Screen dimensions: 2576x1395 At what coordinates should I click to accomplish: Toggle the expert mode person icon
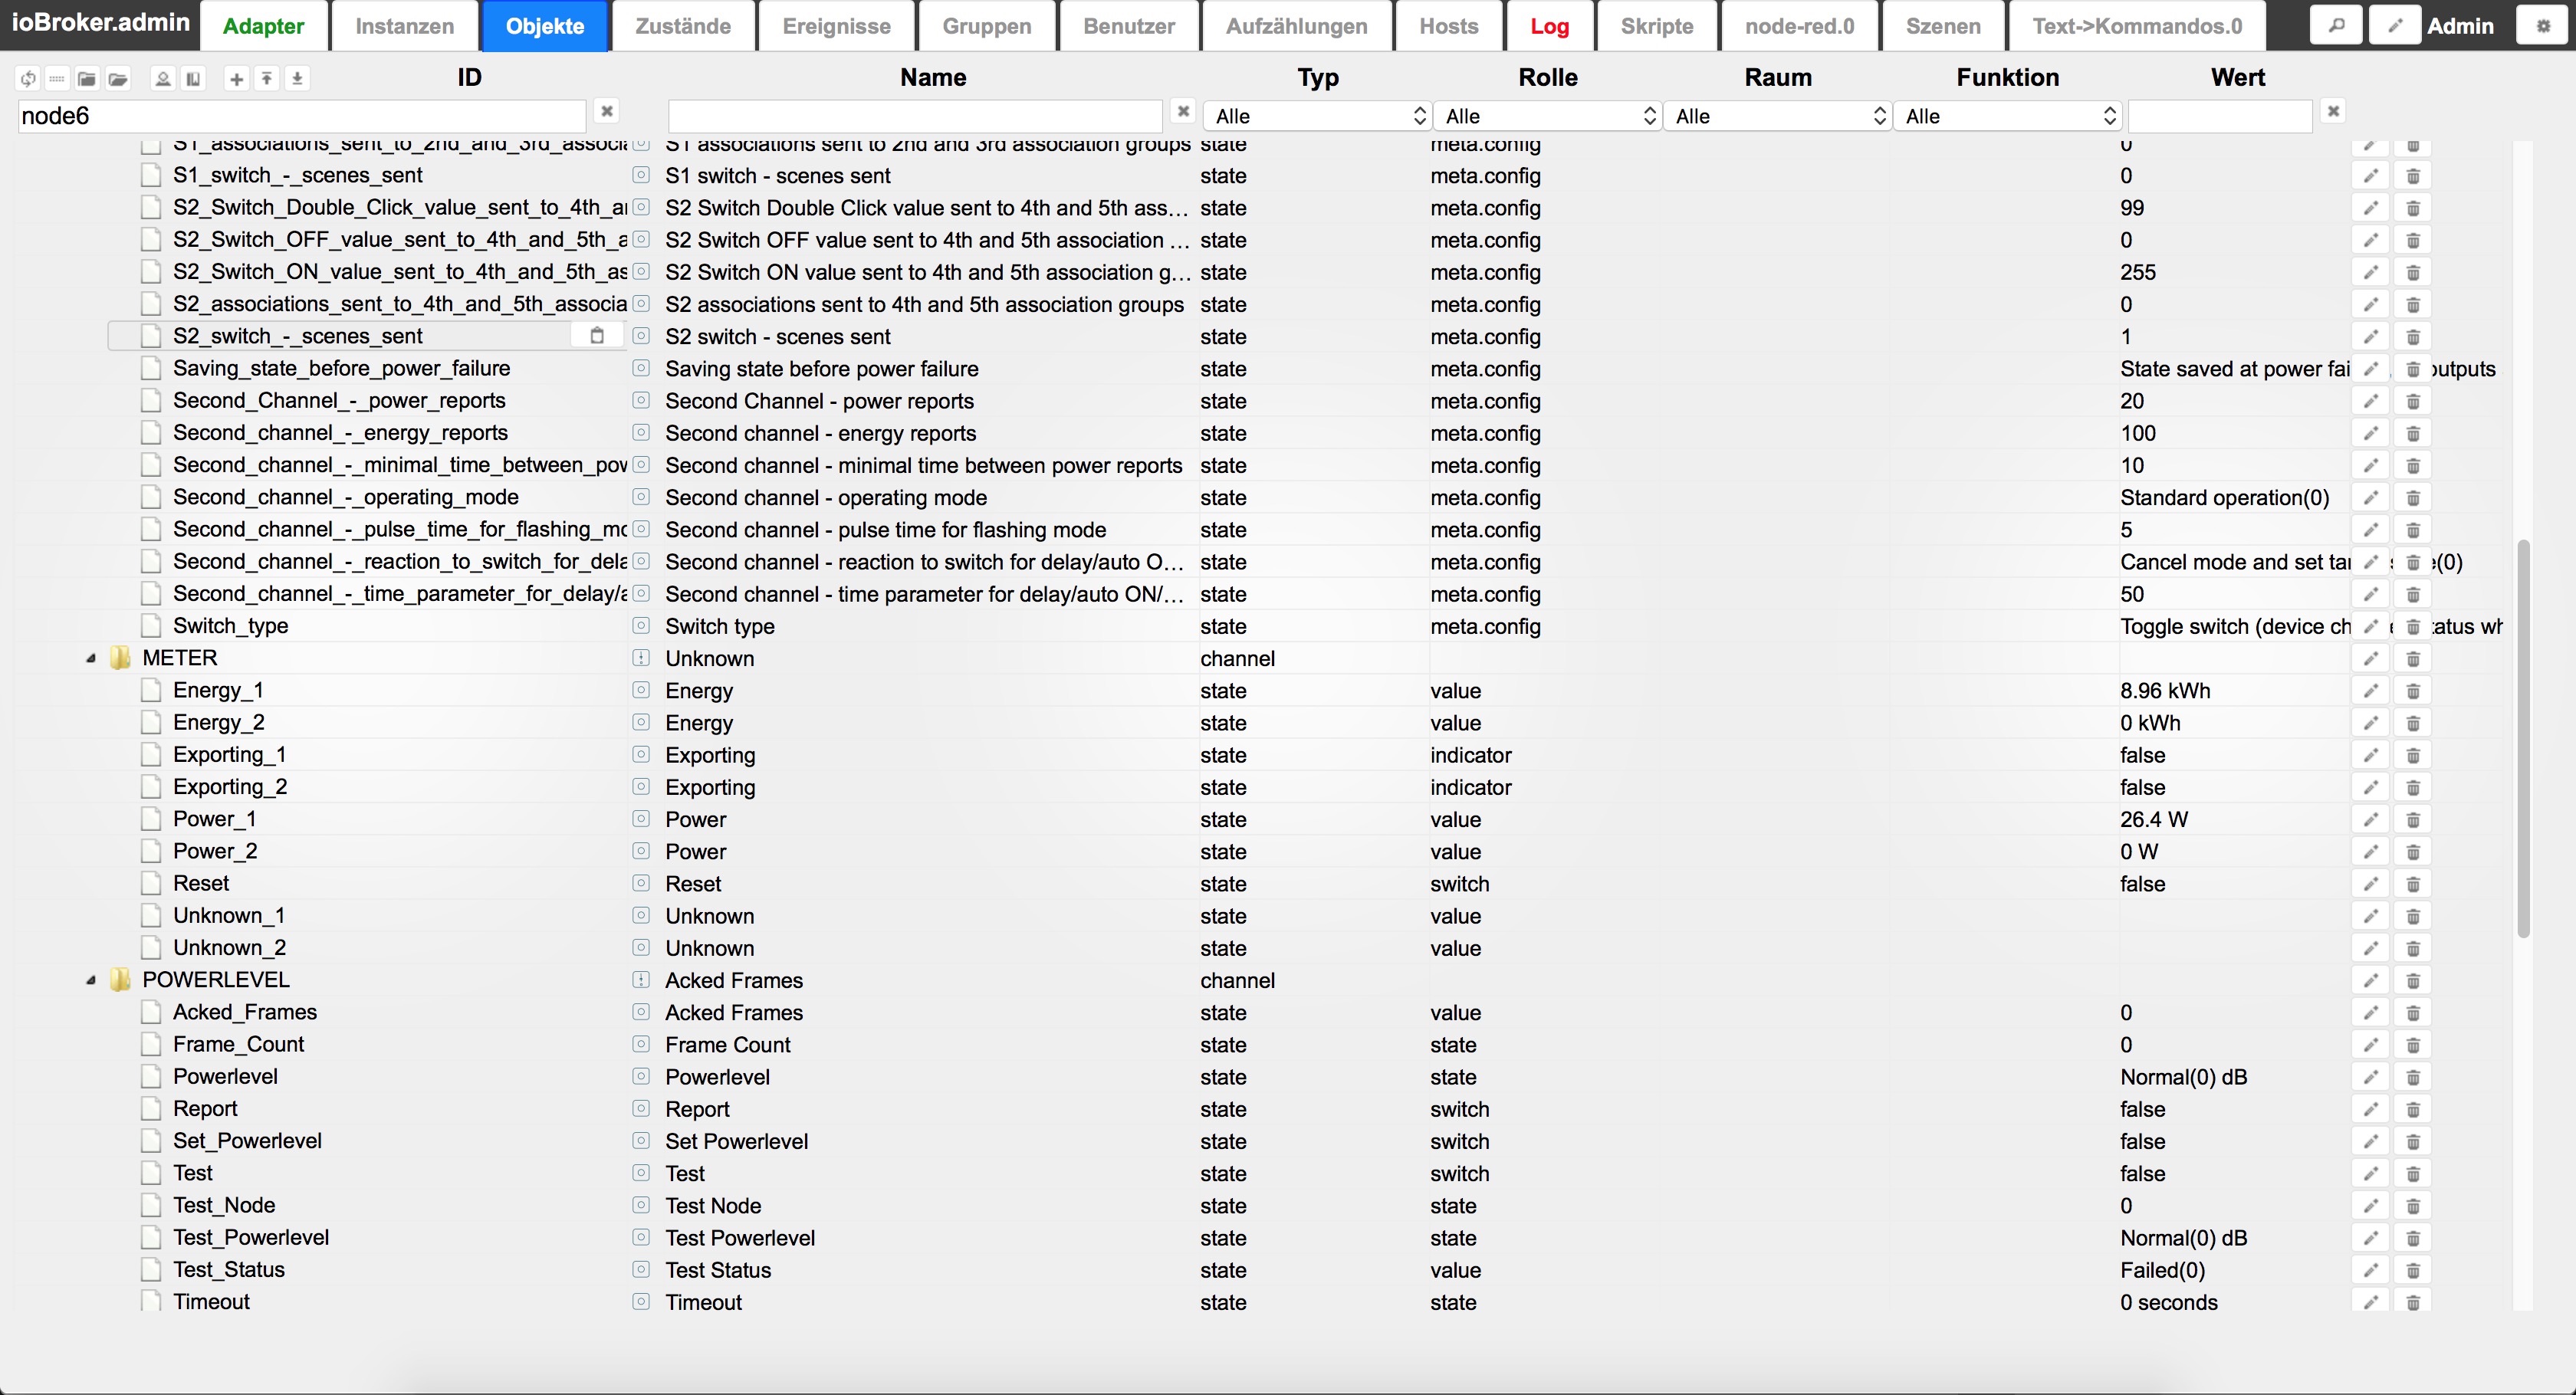[x=163, y=79]
